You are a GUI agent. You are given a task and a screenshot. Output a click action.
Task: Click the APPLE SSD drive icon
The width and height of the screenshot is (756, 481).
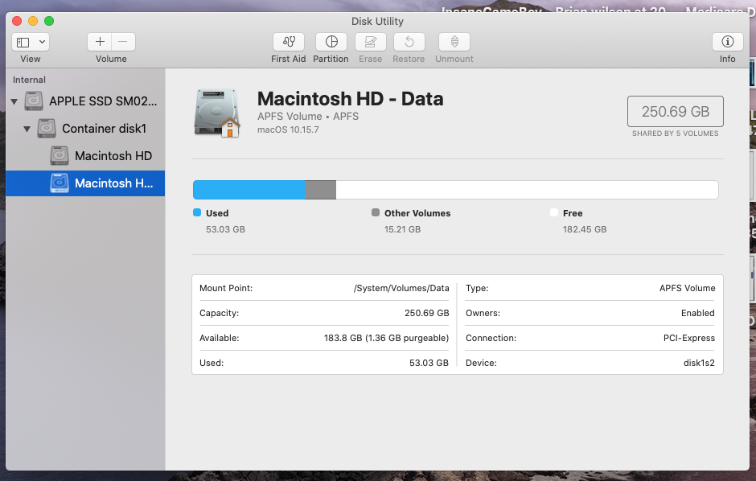34,101
